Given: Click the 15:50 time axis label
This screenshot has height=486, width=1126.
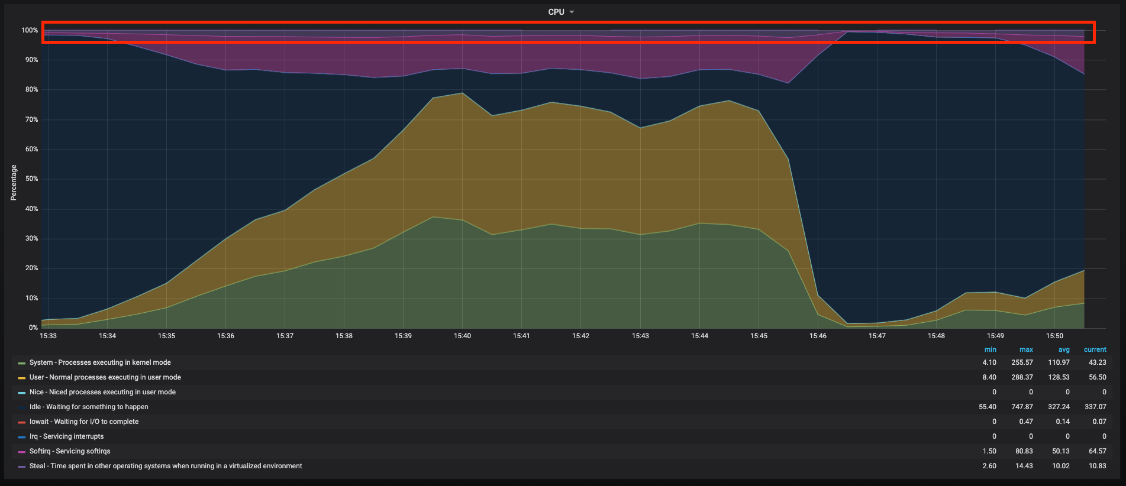Looking at the screenshot, I should pos(1054,336).
